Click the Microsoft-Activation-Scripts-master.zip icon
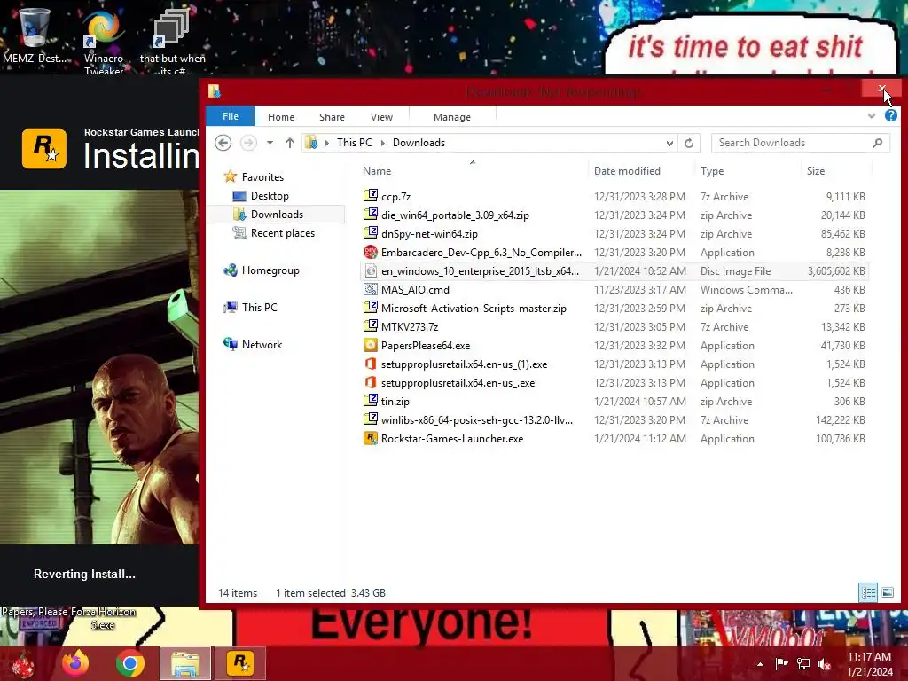The image size is (908, 681). [x=371, y=308]
